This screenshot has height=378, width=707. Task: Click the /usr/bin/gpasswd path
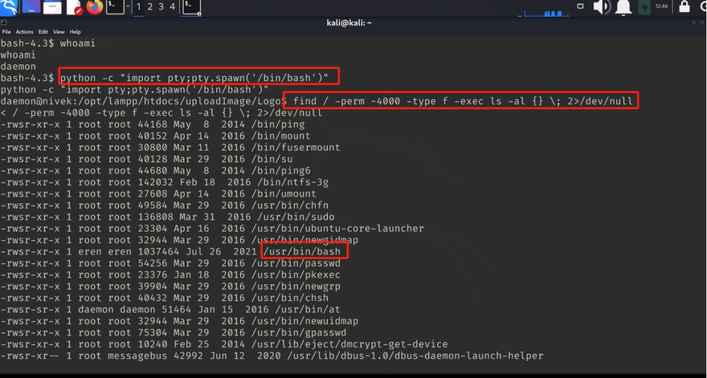coord(299,333)
